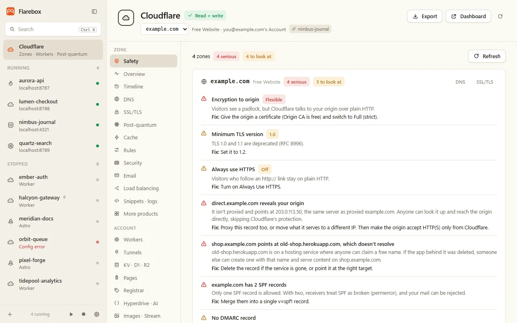Click the globe icon next to example.com
The image size is (517, 323).
click(x=204, y=82)
